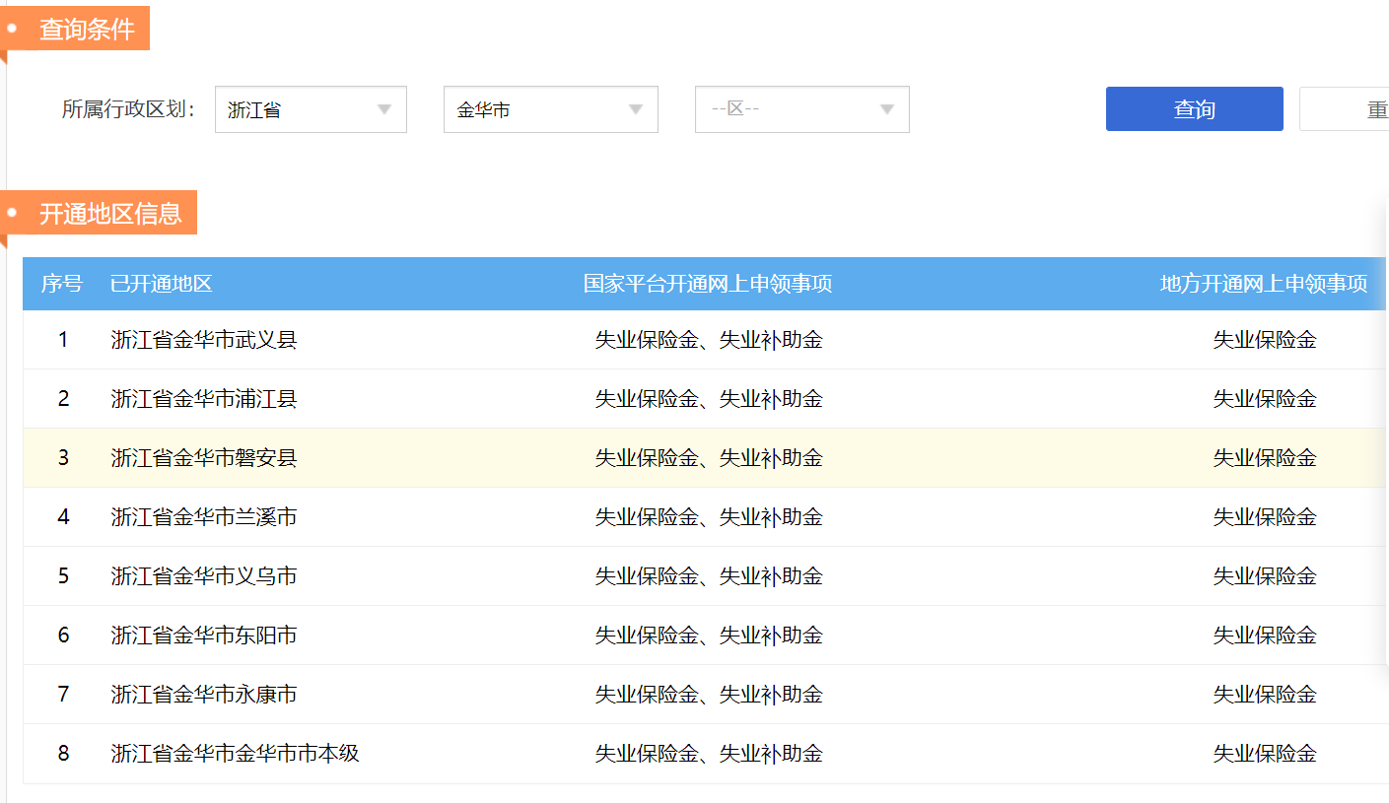Image resolution: width=1389 pixels, height=803 pixels.
Task: Select row 浙江省金华市浦江县
Action: [x=204, y=399]
